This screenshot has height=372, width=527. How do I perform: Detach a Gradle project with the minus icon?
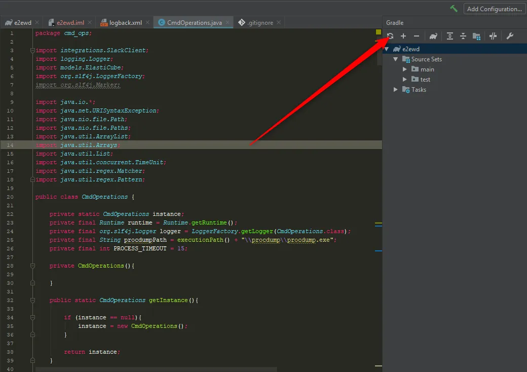coord(416,35)
